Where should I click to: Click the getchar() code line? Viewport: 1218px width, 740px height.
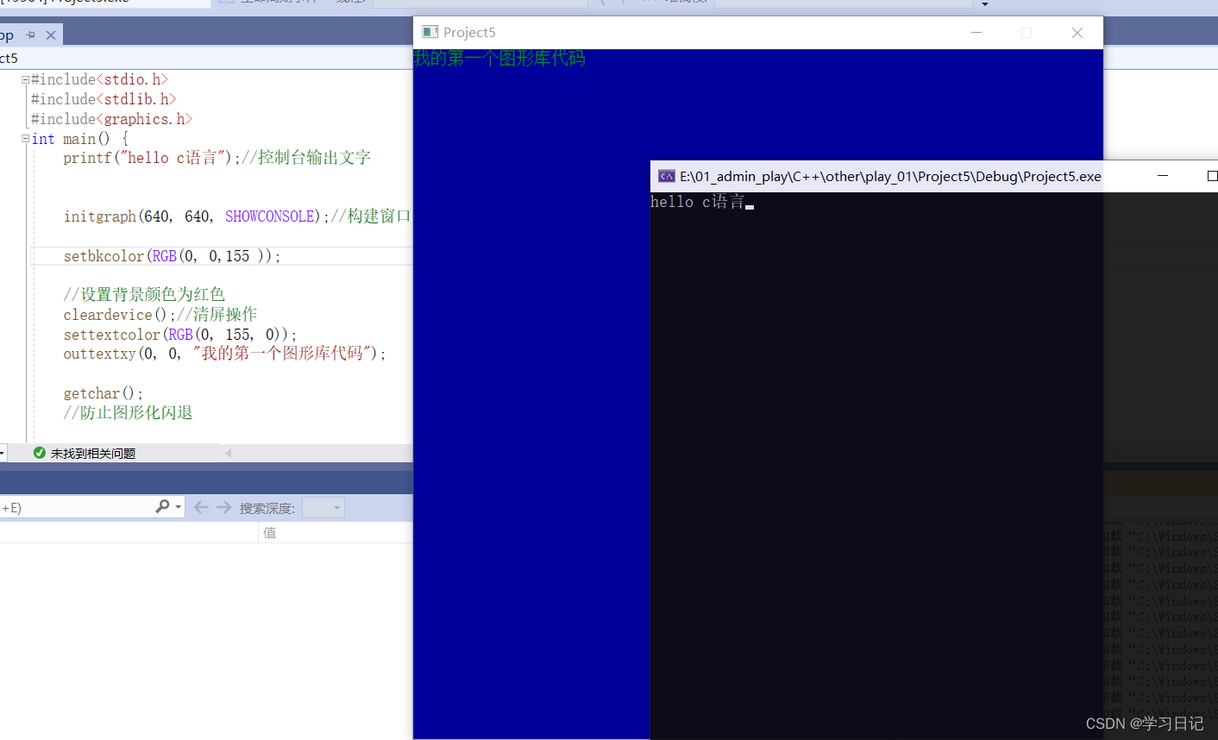click(x=104, y=393)
